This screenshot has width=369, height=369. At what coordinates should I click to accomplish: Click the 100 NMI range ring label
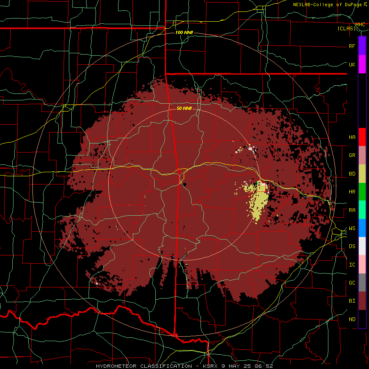[x=184, y=32]
